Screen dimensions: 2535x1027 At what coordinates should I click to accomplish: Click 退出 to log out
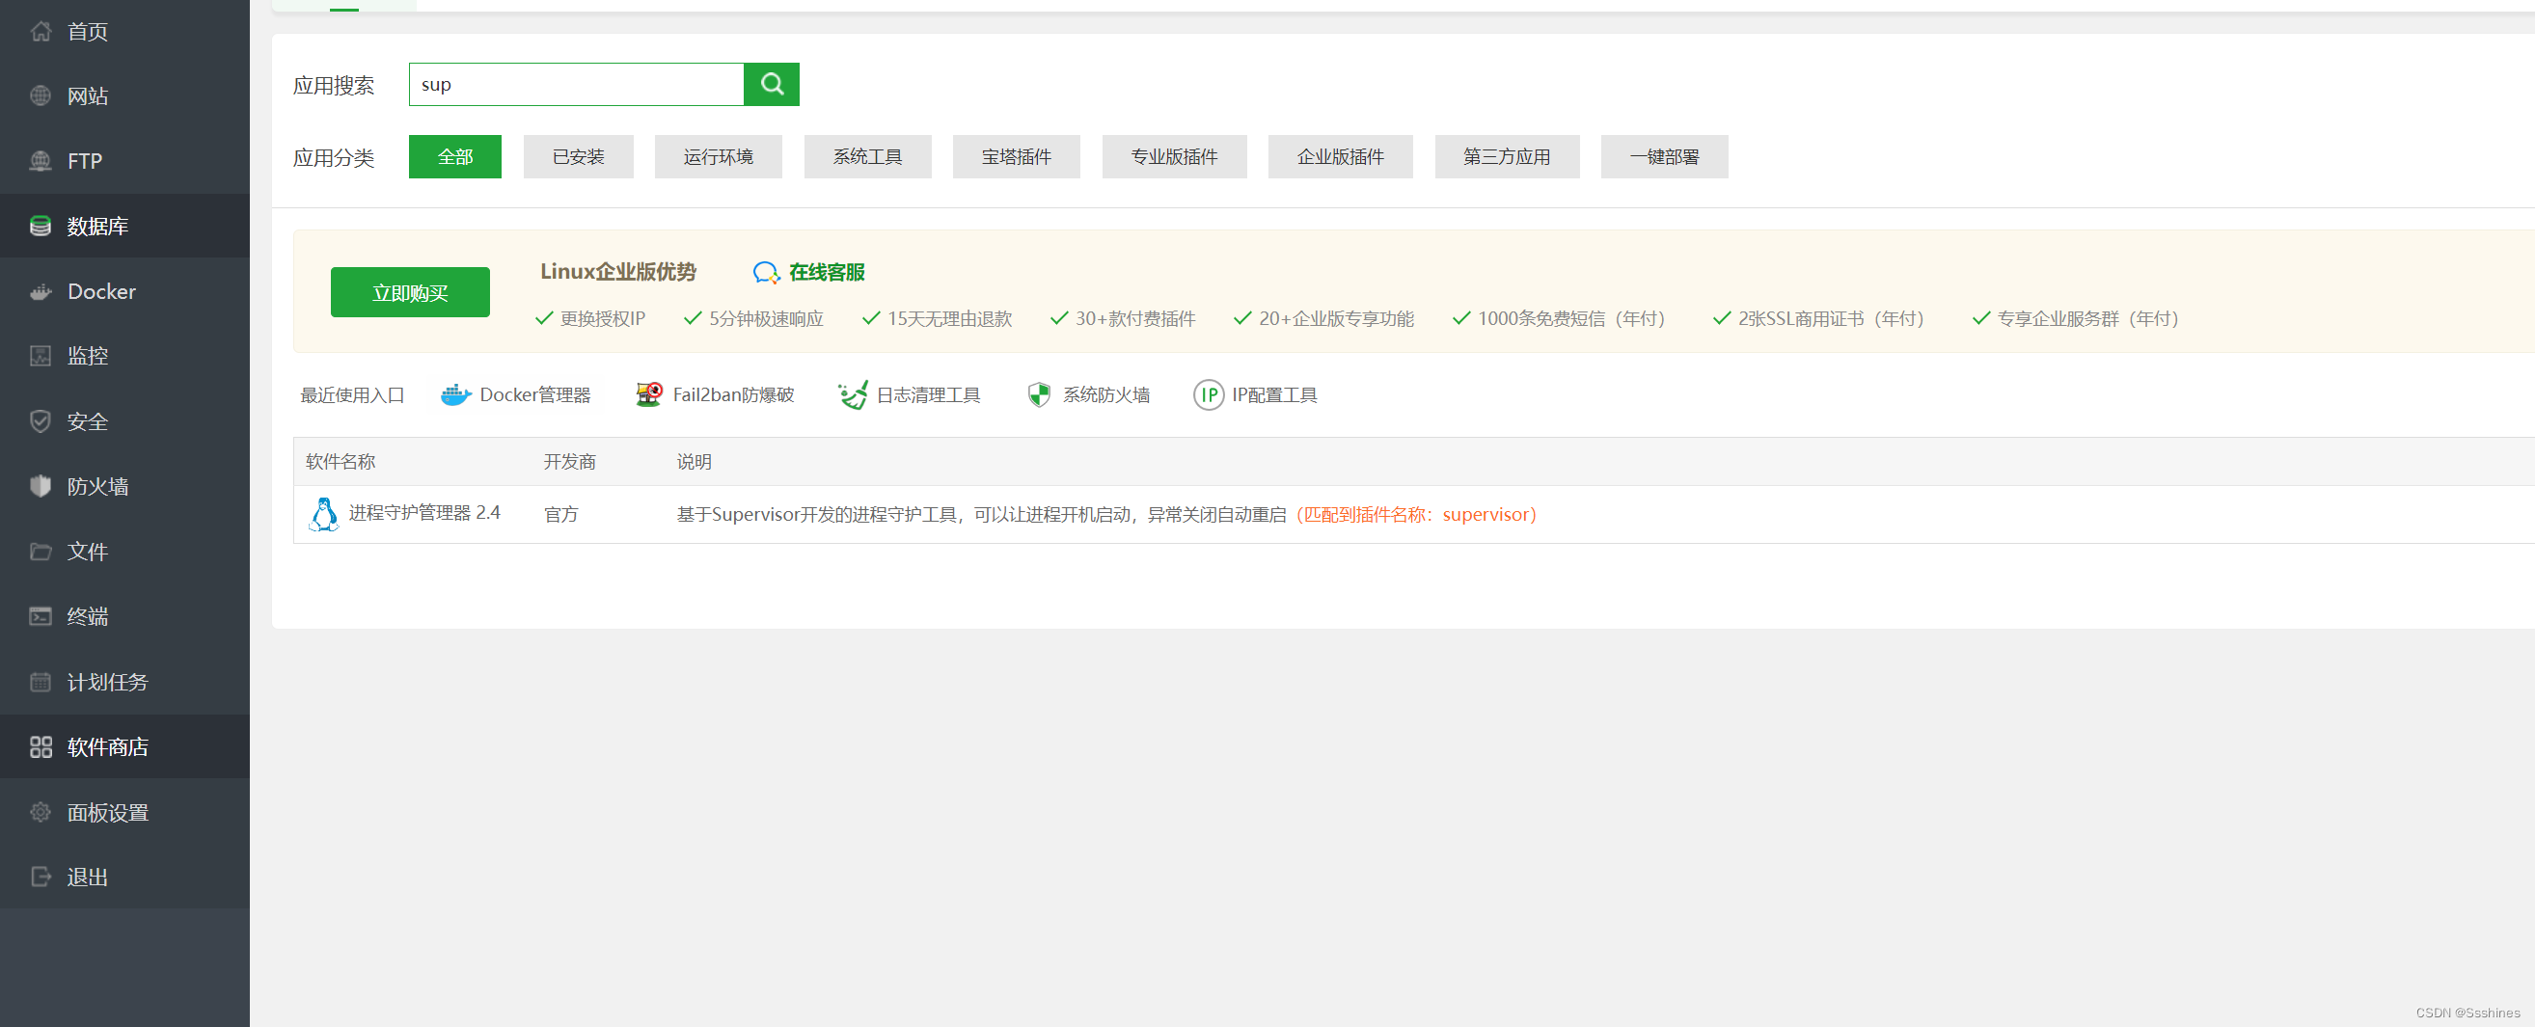coord(87,877)
